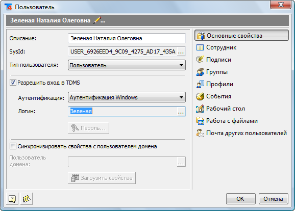The image size is (295, 211).
Task: Open the Сотрудник section icon
Action: [x=200, y=47]
